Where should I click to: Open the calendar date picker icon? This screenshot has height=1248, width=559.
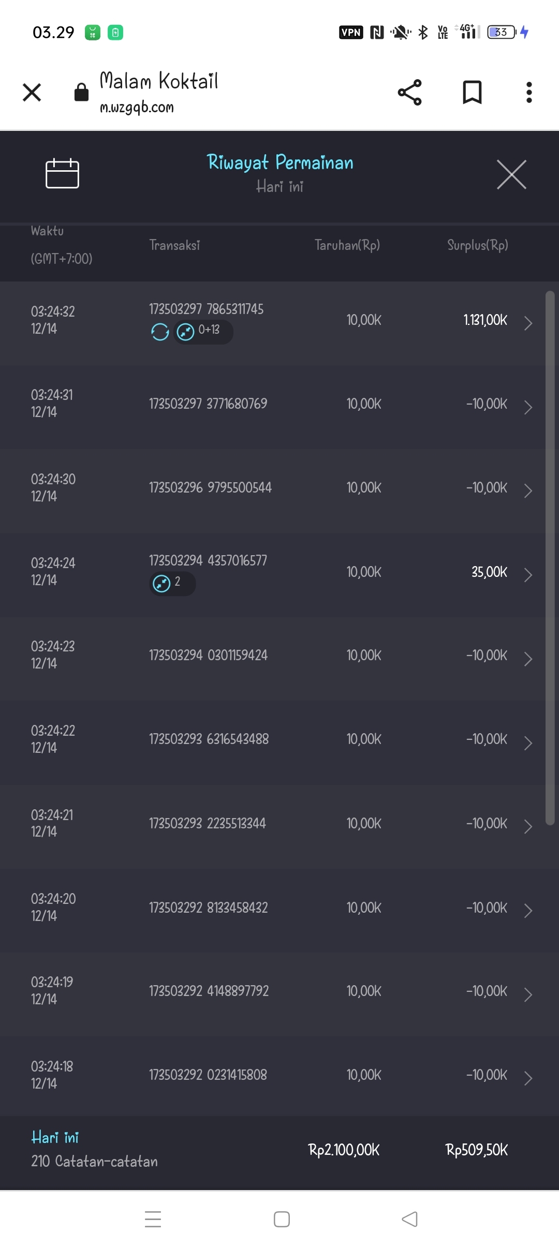[62, 174]
